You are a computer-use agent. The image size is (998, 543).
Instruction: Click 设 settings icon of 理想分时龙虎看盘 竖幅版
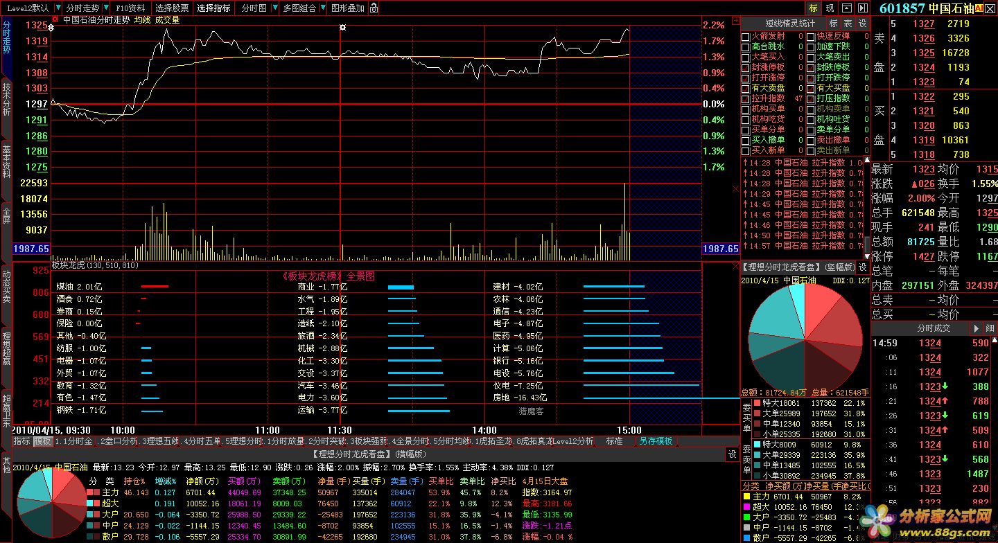tap(863, 267)
